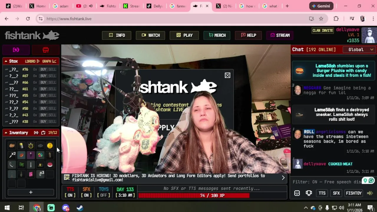Open the STREAM menu
Screen dimensions: 377x212
280,35
